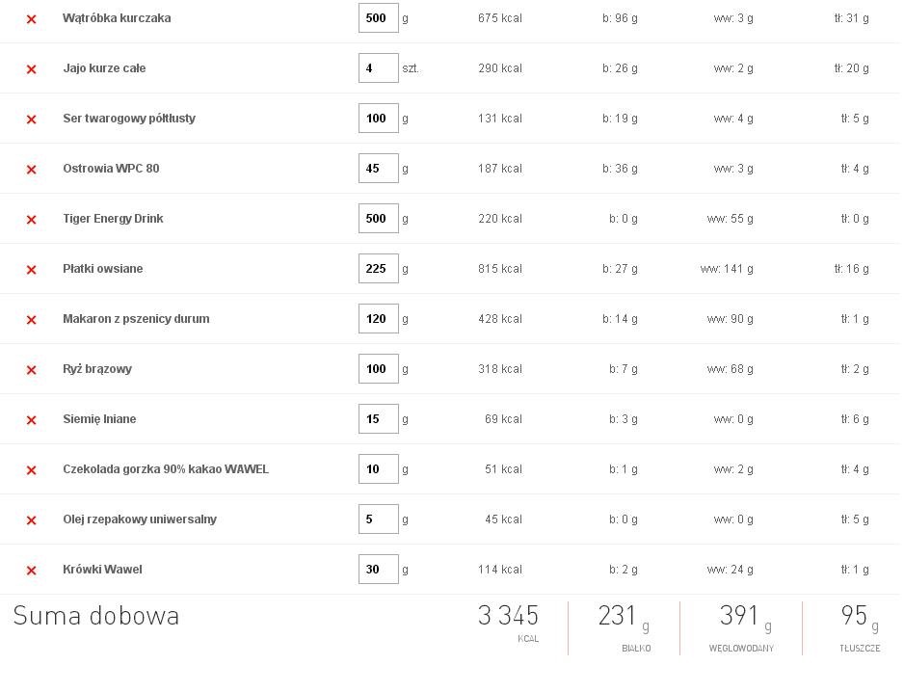Edit quantity field for Wątróbka kurczaka
This screenshot has width=904, height=692.
pyautogui.click(x=378, y=18)
